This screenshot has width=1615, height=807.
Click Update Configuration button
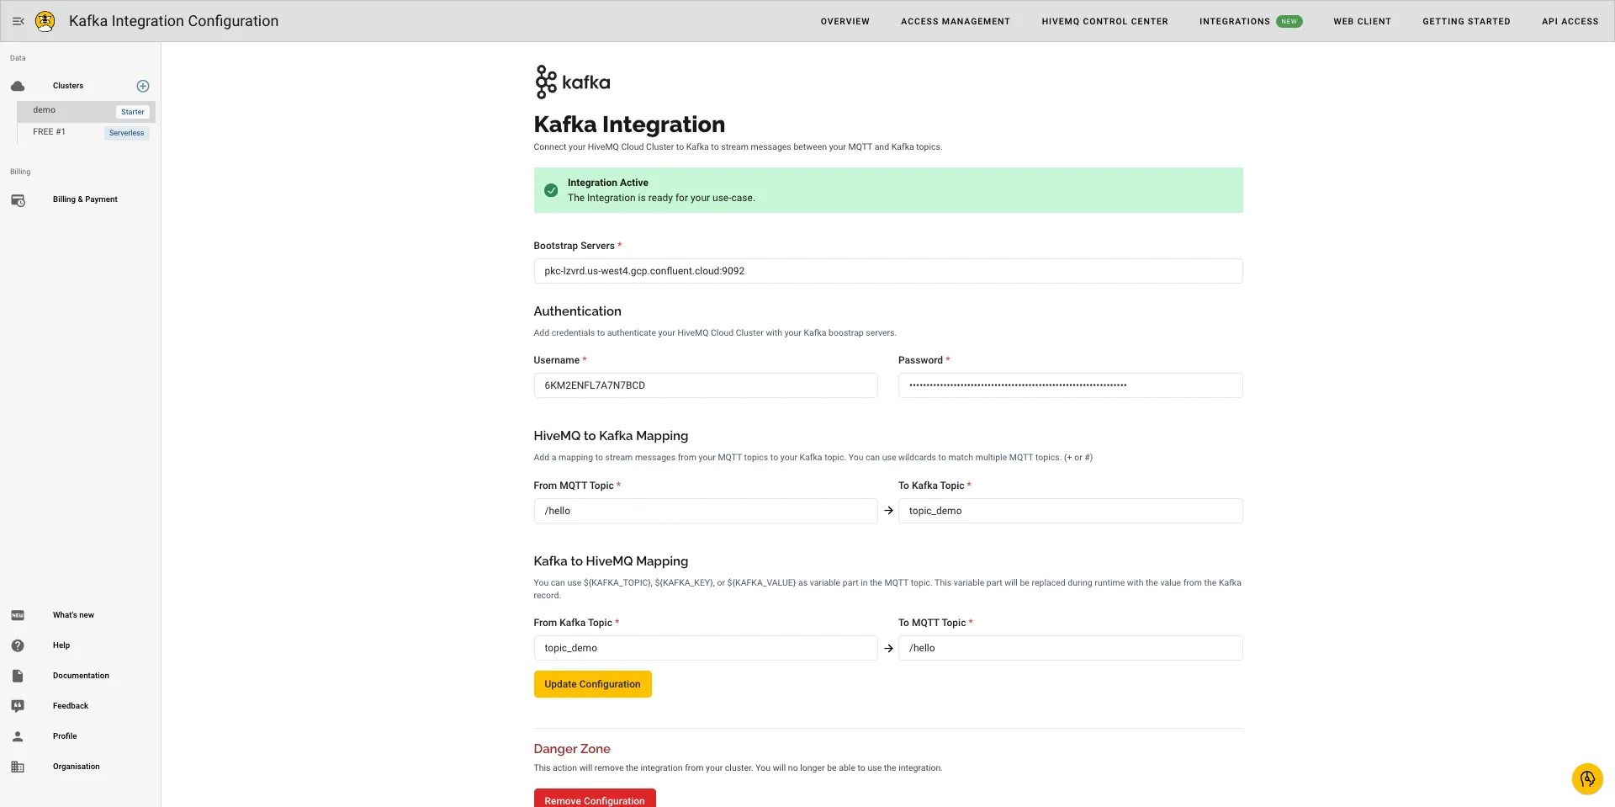point(592,684)
